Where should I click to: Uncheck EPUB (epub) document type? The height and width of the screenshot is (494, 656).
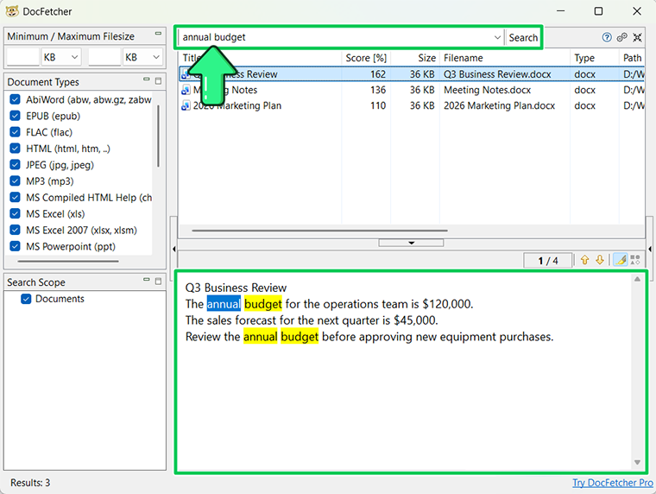[15, 116]
